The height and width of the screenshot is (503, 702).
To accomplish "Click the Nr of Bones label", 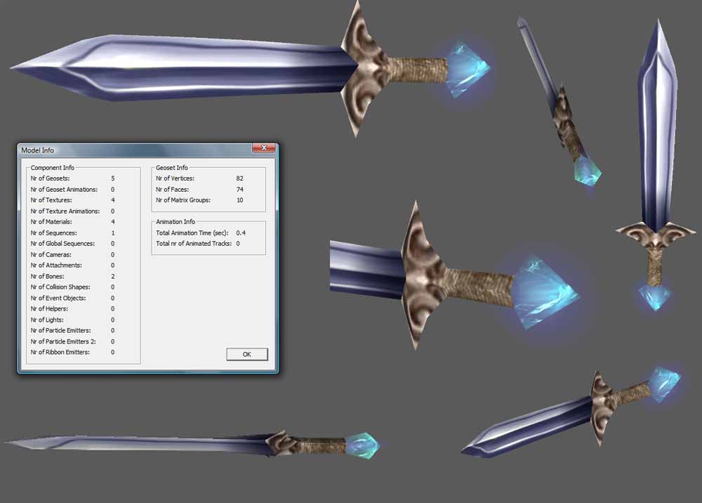I will [x=48, y=276].
